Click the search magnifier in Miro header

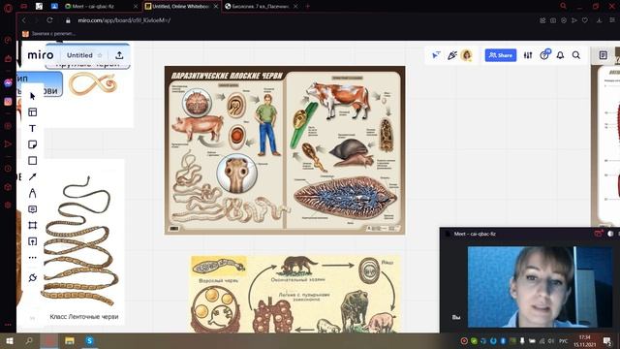576,55
